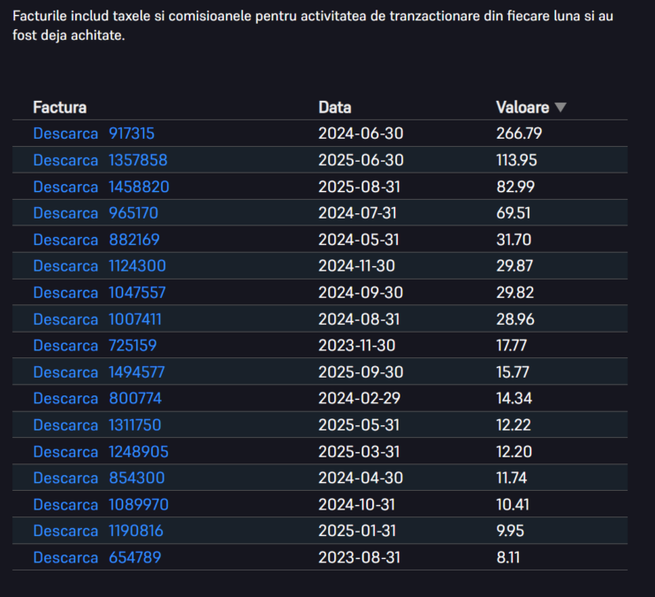Click Descarca for invoice 882169

click(65, 240)
